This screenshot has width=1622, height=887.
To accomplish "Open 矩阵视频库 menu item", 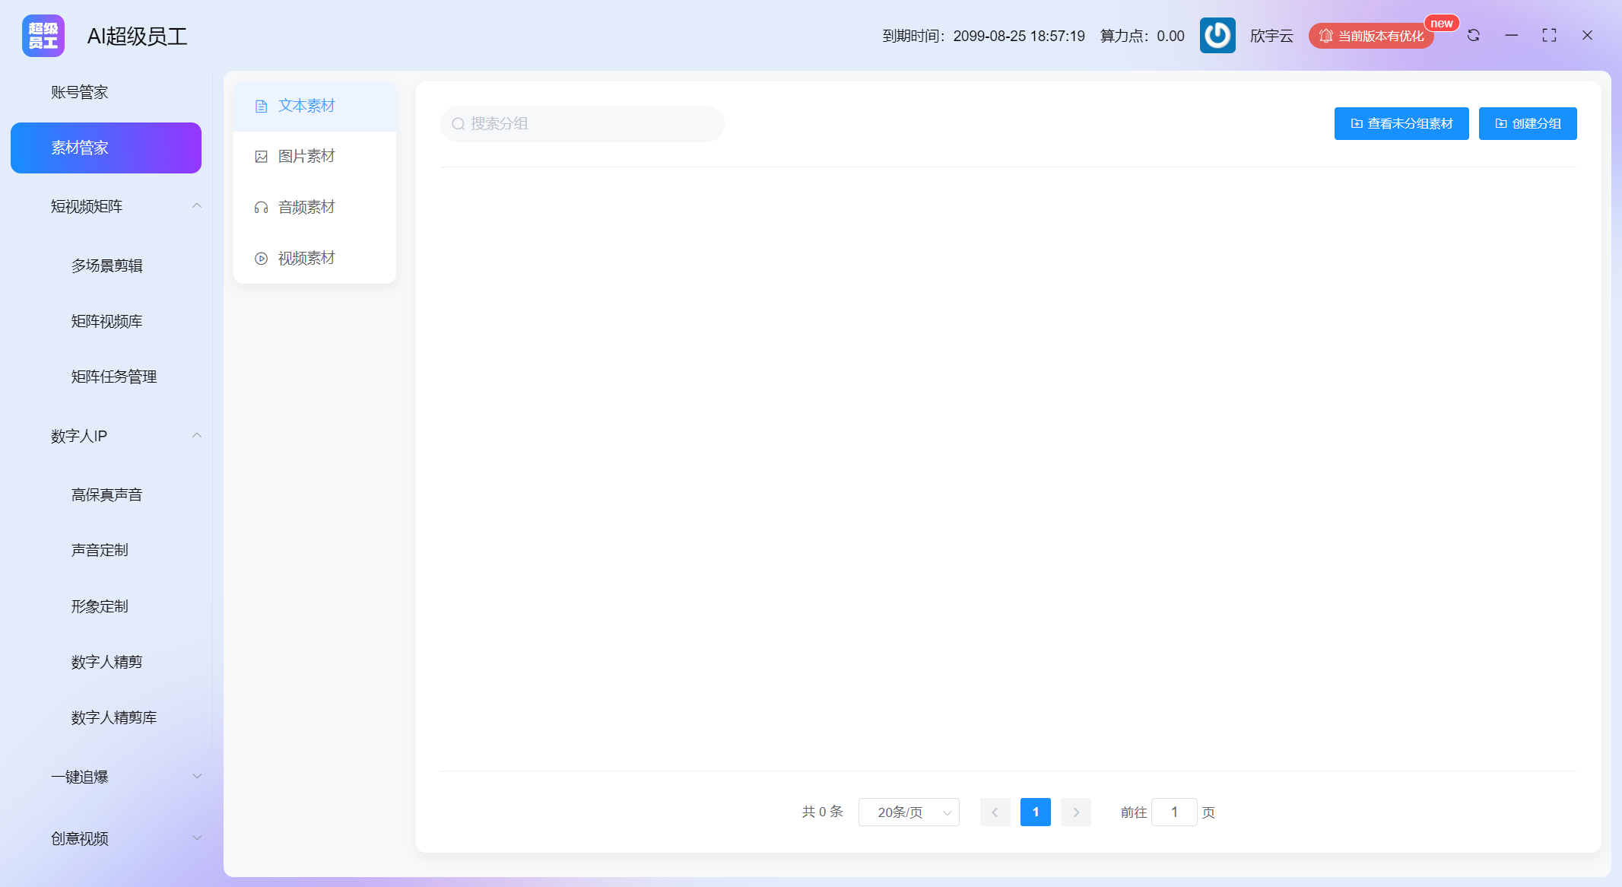I will point(107,321).
